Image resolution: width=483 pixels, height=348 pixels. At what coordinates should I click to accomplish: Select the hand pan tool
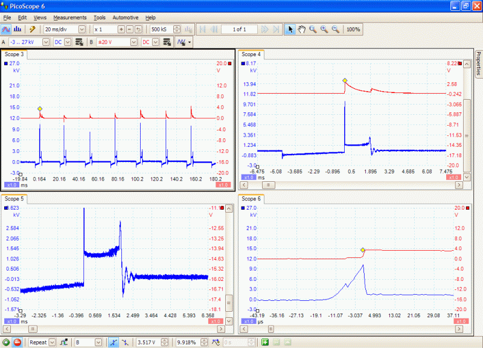[301, 29]
